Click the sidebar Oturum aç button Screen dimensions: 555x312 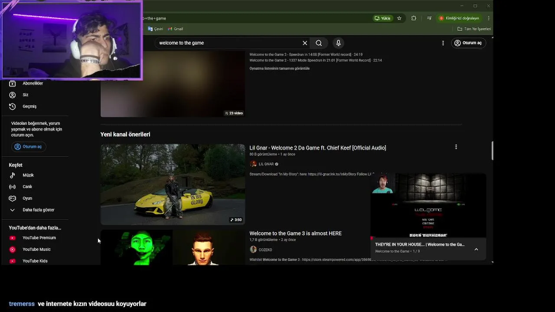click(29, 146)
